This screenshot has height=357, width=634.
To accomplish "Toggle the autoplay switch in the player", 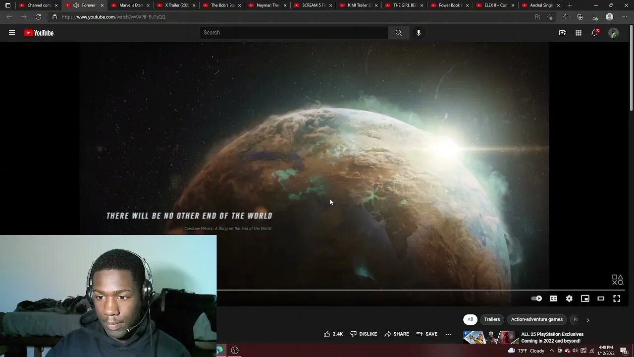I will tap(536, 298).
